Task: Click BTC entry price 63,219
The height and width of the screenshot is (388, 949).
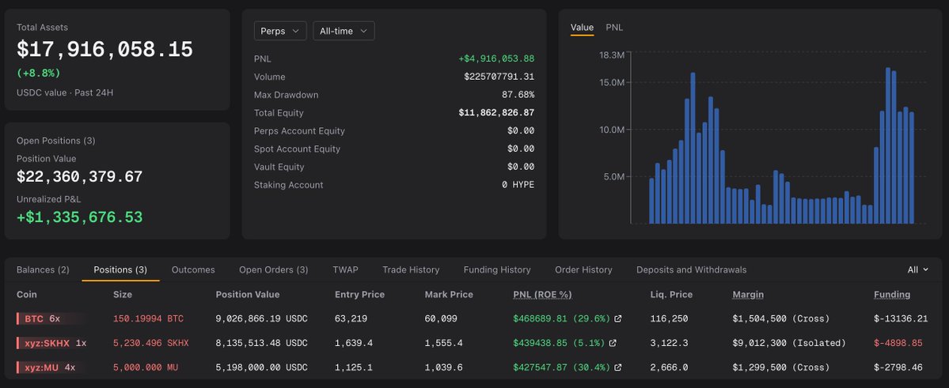Action: pyautogui.click(x=351, y=318)
